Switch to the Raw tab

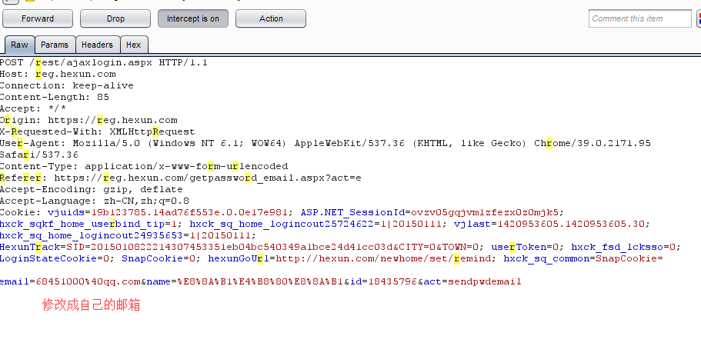click(19, 45)
